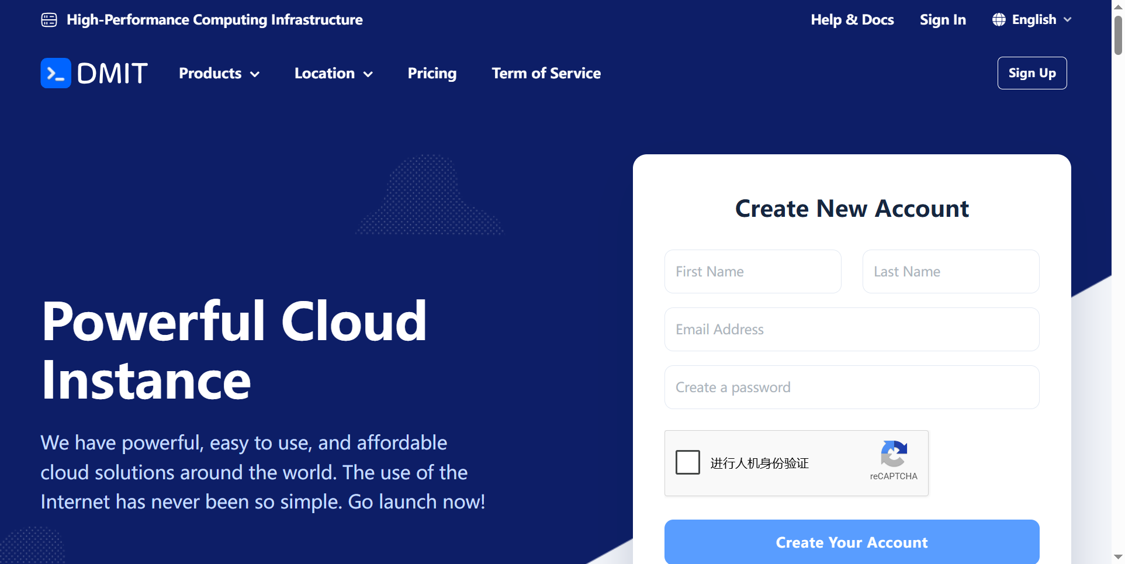Open the English language selector
The height and width of the screenshot is (564, 1125).
(x=1032, y=20)
